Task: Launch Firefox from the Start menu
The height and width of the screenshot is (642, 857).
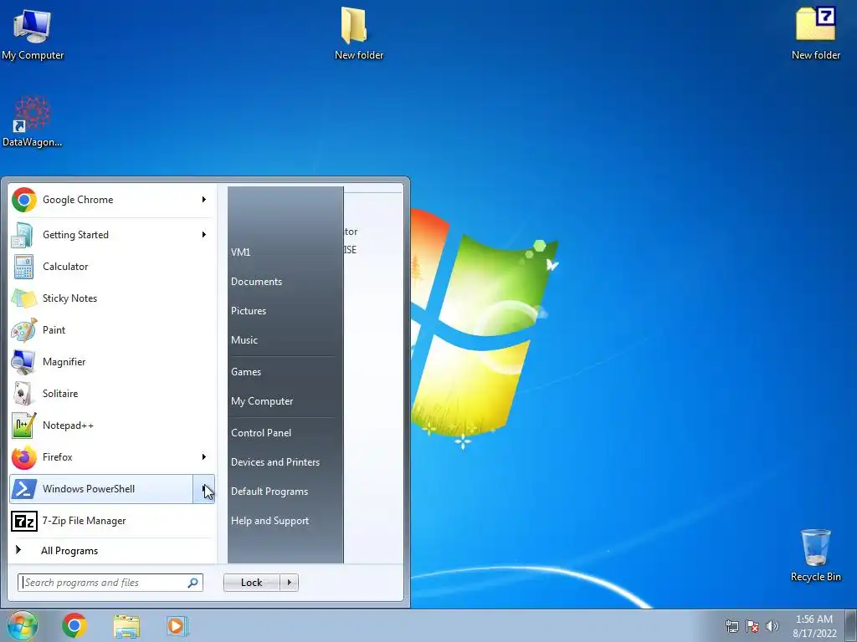Action: click(x=101, y=457)
